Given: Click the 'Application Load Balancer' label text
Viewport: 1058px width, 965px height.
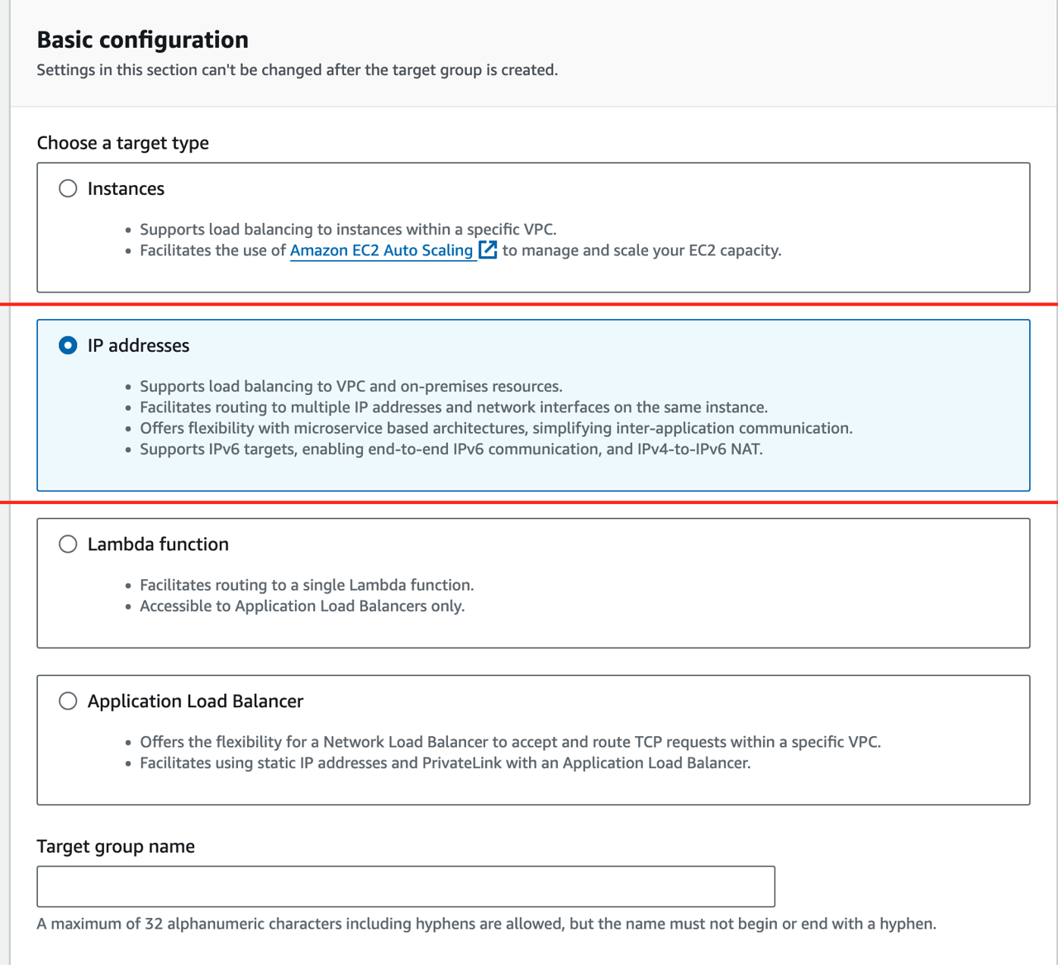Looking at the screenshot, I should point(195,701).
